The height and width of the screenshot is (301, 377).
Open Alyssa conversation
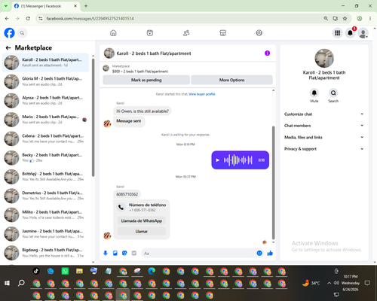[45, 101]
